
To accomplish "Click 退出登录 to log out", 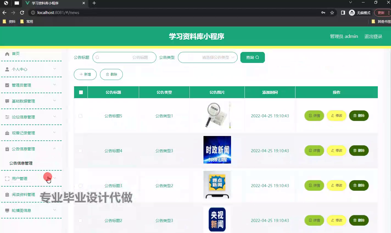I will pos(373,36).
